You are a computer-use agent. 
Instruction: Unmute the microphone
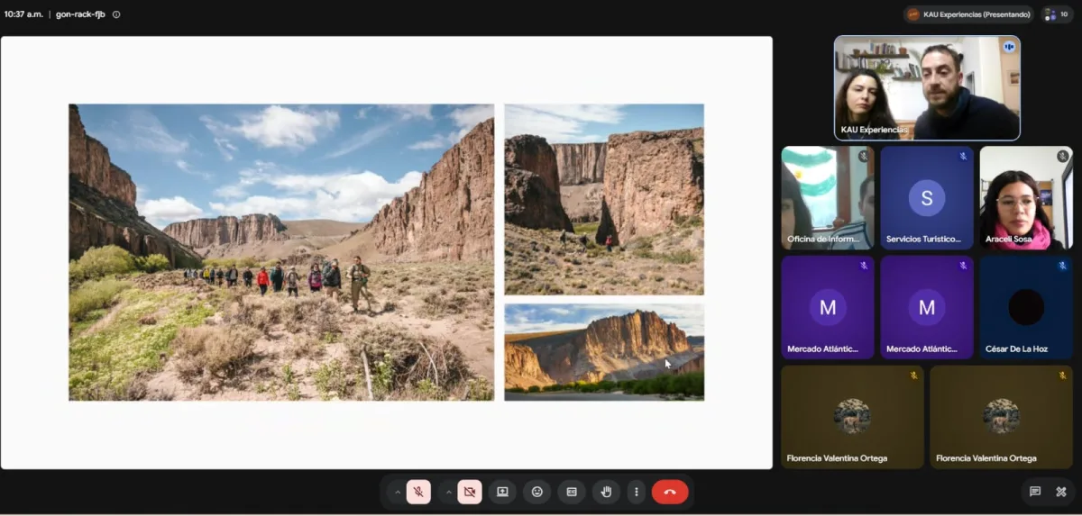(418, 492)
